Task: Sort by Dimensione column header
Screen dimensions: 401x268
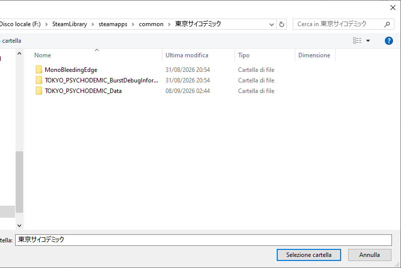Action: 314,55
